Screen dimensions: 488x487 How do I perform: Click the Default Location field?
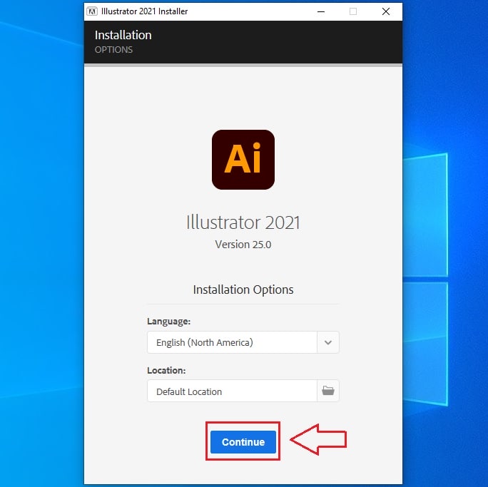232,391
